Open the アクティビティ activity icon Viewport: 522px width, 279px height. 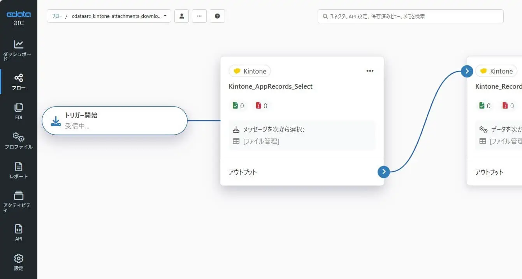pos(18,195)
